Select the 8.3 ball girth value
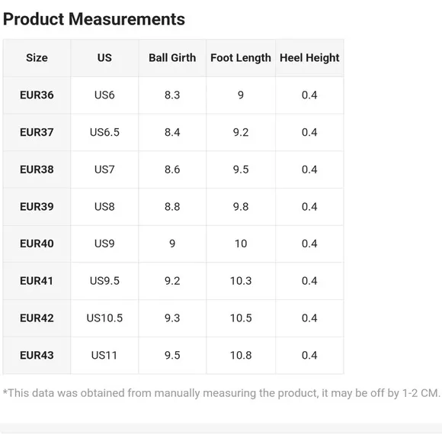The height and width of the screenshot is (442, 442). click(172, 95)
